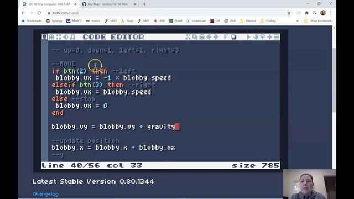The height and width of the screenshot is (199, 354).
Task: Open the Pixlr bookmark
Action: coord(230,21)
